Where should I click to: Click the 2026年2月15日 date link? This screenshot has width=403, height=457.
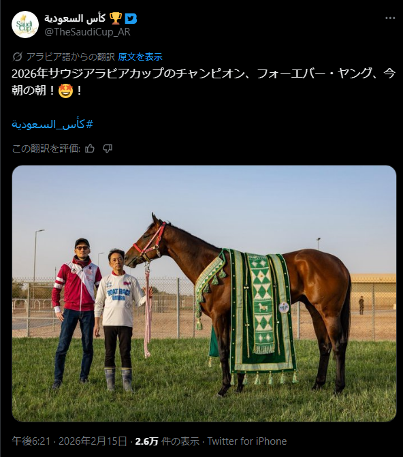pyautogui.click(x=93, y=441)
